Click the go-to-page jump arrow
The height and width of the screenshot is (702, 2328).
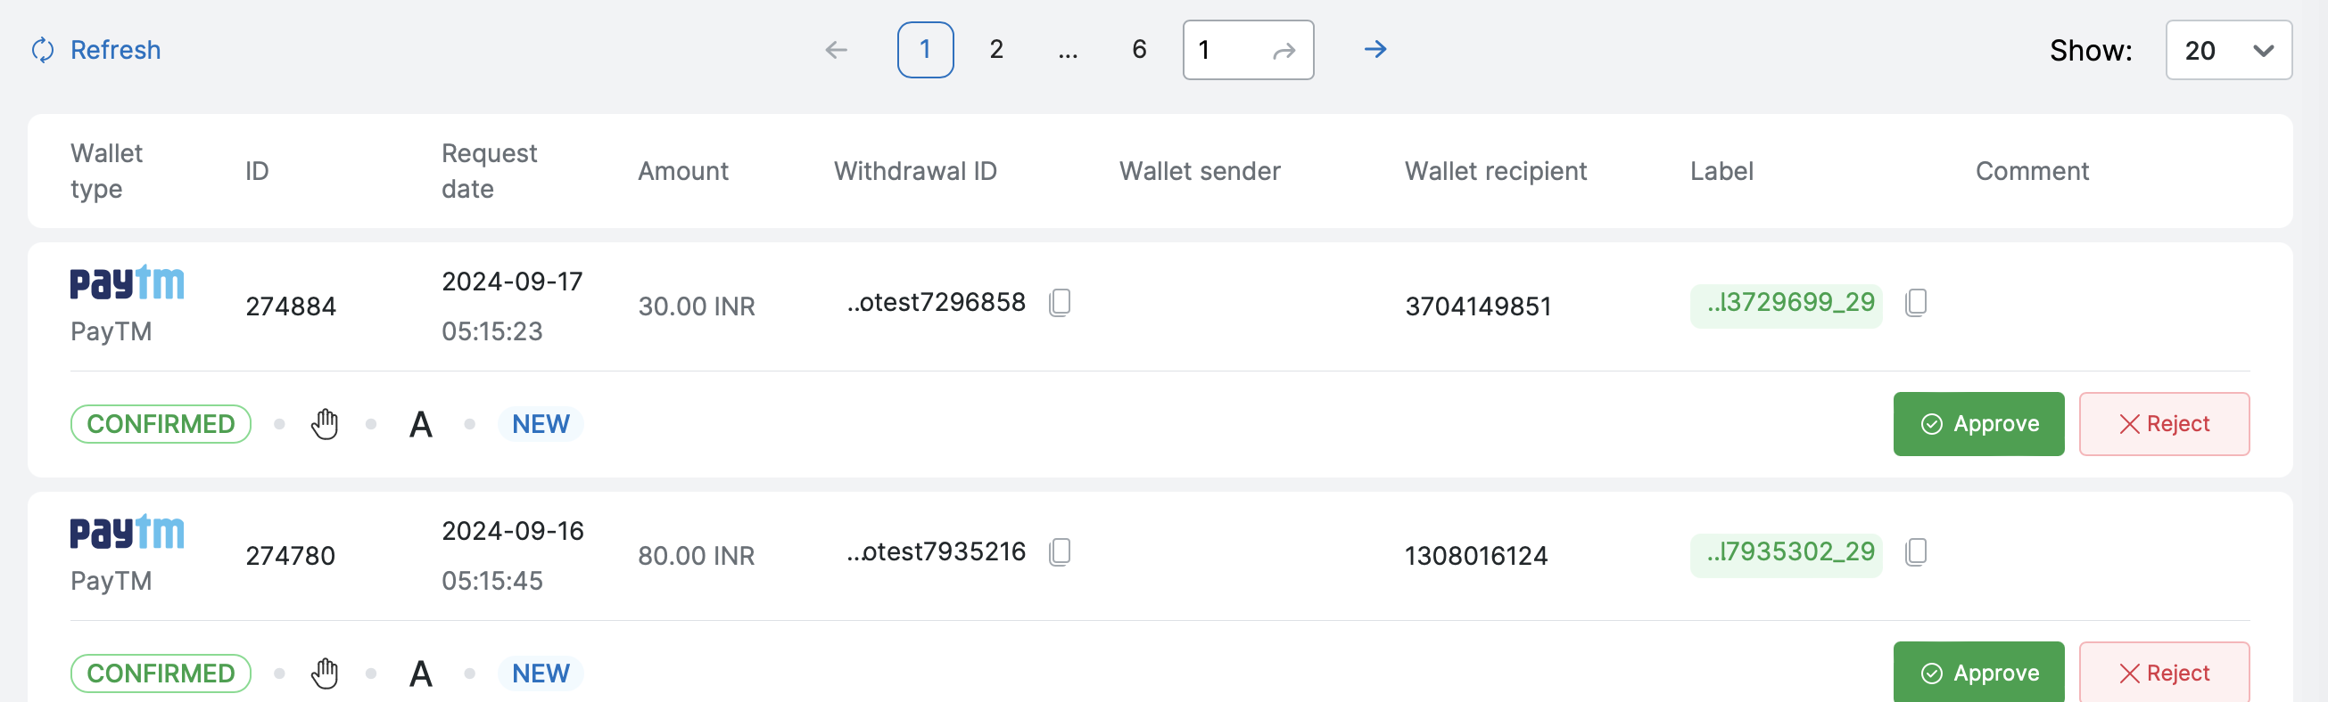(x=1284, y=51)
